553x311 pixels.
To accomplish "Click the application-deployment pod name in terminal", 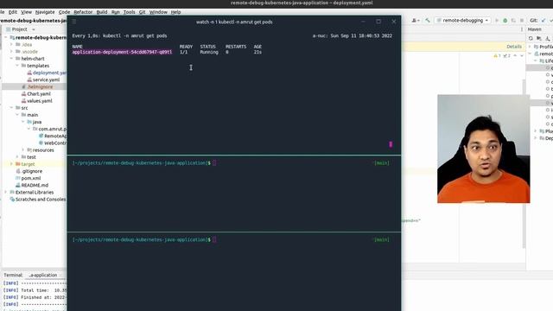I will pyautogui.click(x=122, y=52).
